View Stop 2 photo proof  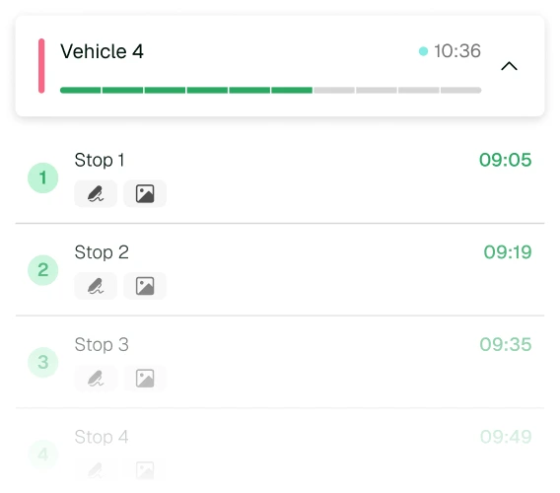click(x=145, y=286)
